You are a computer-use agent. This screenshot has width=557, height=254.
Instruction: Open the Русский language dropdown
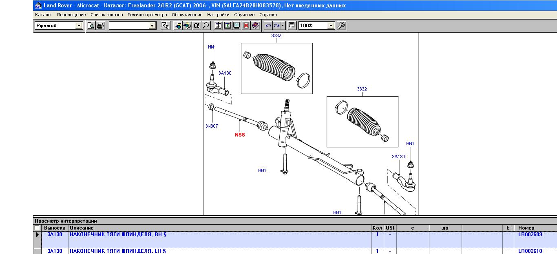[x=58, y=26]
